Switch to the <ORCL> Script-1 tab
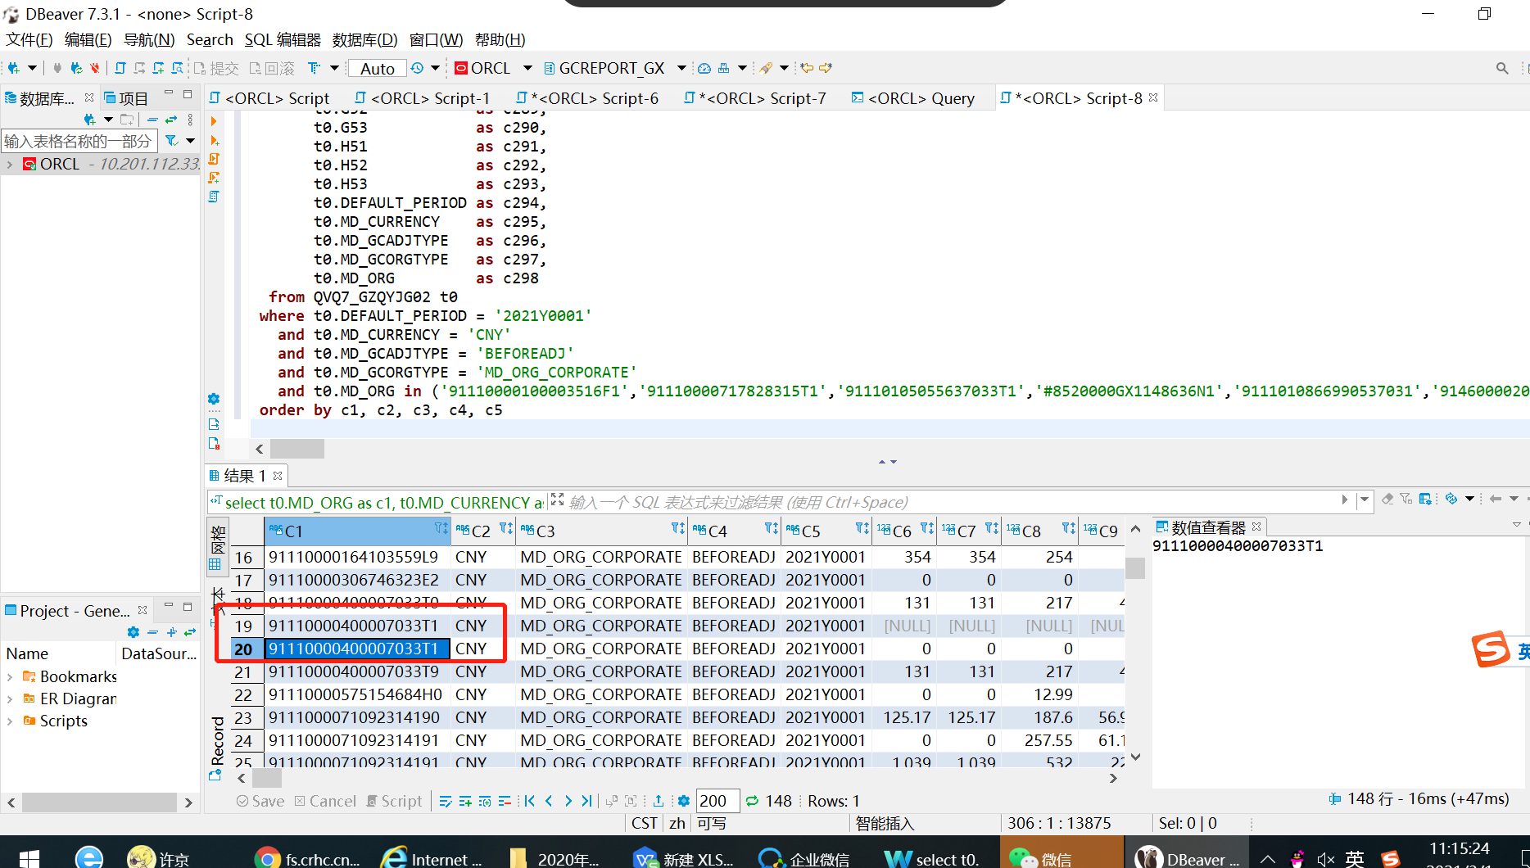This screenshot has height=868, width=1530. [x=423, y=98]
